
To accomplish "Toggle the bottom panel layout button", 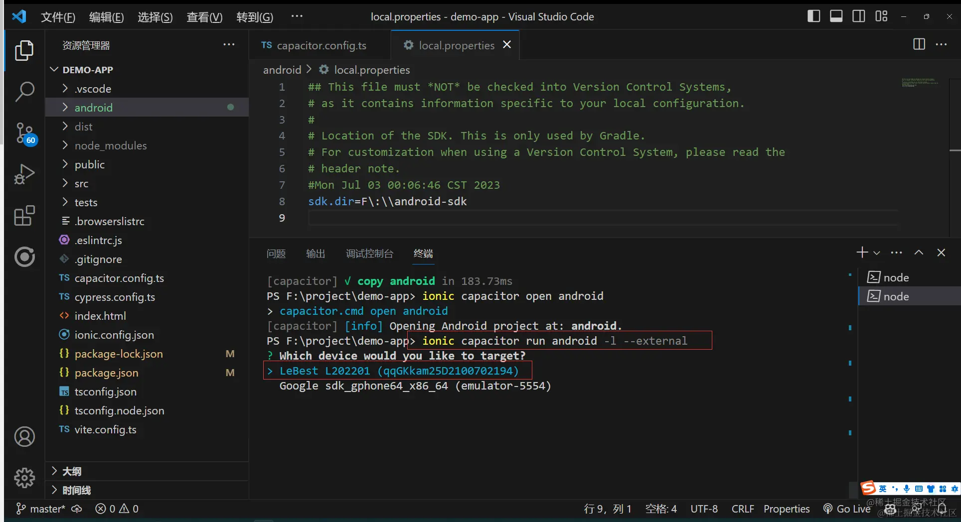I will [x=836, y=16].
